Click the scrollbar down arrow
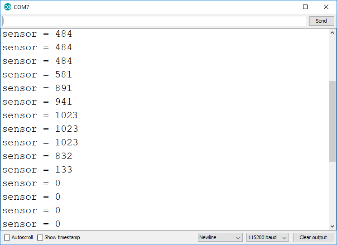 point(332,226)
